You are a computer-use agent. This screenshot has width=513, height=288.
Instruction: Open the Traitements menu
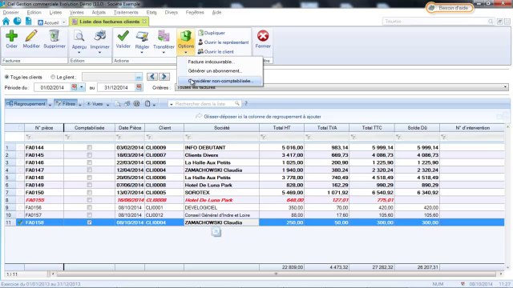point(126,13)
